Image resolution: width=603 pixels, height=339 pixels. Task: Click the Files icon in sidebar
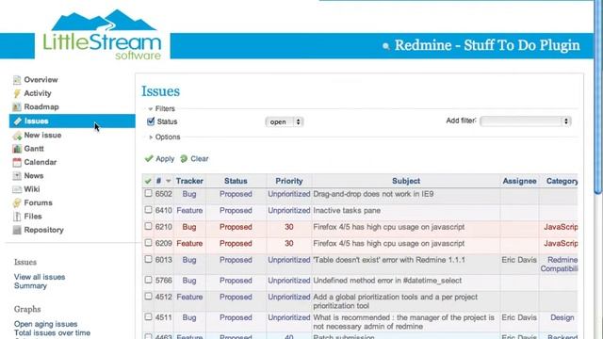click(17, 217)
